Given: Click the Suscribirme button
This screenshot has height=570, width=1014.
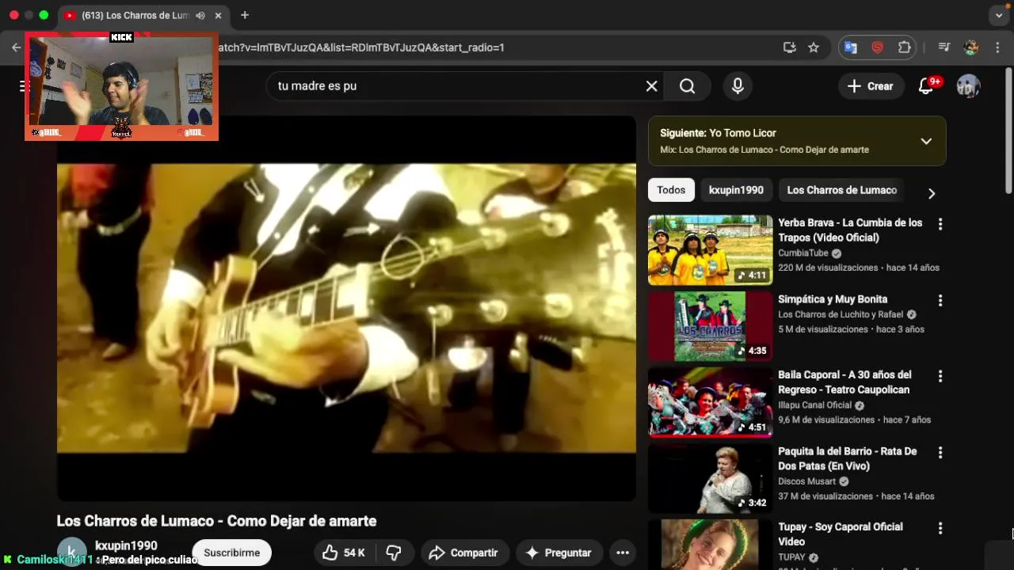Looking at the screenshot, I should [231, 553].
